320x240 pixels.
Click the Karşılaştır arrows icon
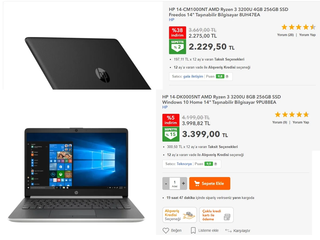[228, 231]
